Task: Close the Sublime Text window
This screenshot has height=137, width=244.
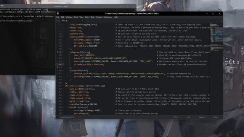Action: click(220, 14)
